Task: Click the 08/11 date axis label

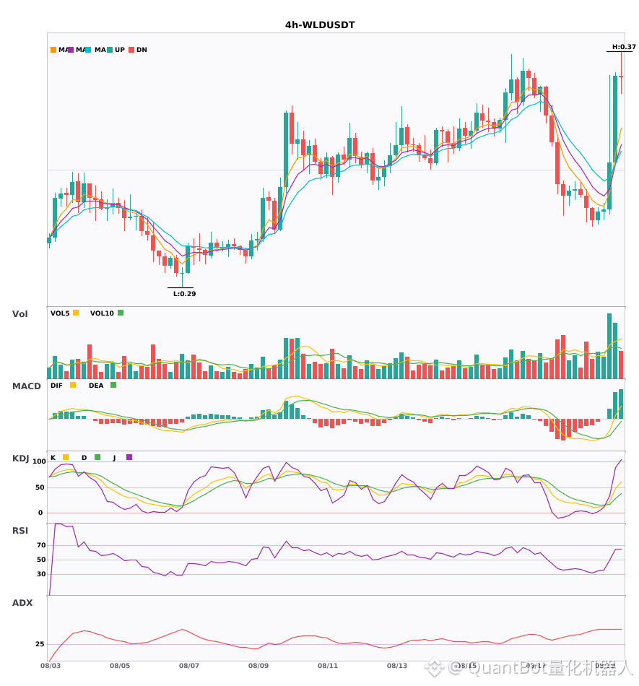Action: (328, 666)
